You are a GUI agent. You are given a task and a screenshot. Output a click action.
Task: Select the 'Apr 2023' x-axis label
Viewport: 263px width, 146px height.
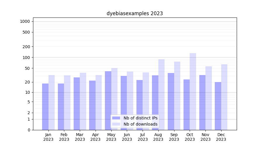(96, 137)
